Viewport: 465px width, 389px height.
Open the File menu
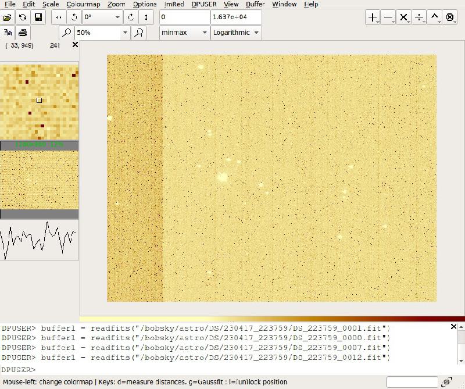(x=10, y=4)
